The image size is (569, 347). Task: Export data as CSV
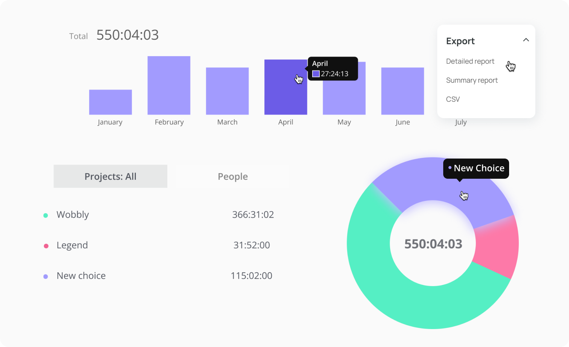click(x=453, y=99)
